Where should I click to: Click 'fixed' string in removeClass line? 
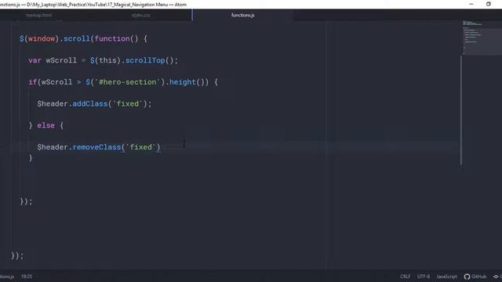pyautogui.click(x=141, y=147)
